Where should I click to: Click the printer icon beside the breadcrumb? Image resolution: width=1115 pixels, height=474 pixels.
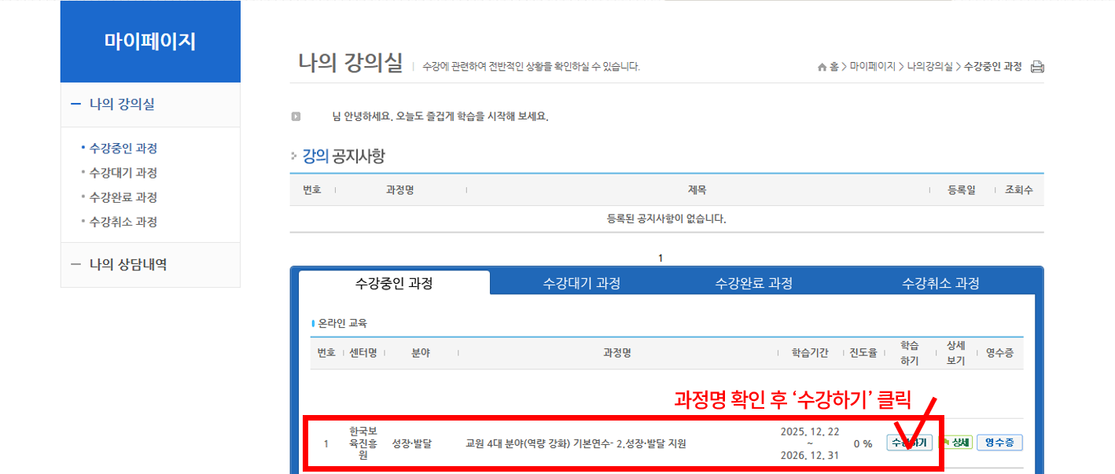click(1037, 67)
